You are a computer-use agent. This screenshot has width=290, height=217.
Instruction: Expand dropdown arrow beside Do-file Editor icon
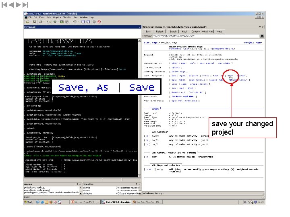[70, 22]
